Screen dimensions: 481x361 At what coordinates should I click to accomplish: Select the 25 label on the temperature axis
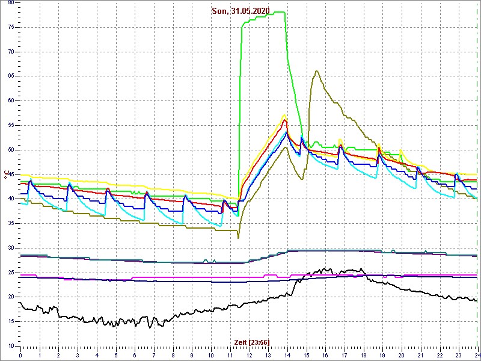[x=11, y=273]
